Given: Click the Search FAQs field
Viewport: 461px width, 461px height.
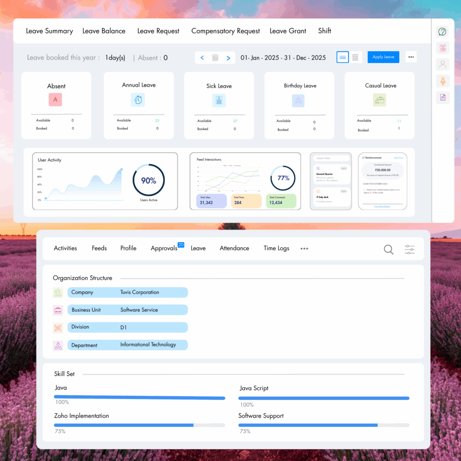Looking at the screenshot, I should coord(331,158).
